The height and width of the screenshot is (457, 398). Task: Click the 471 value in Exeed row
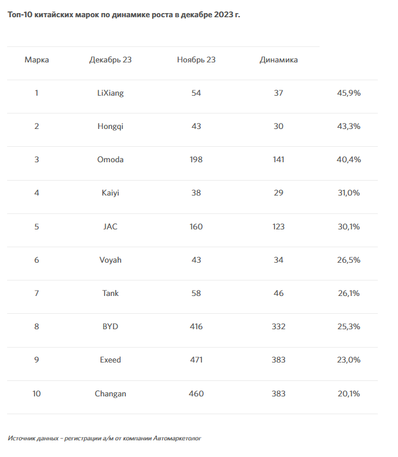196,360
